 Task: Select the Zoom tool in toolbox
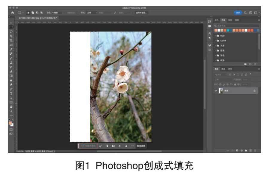11,111
